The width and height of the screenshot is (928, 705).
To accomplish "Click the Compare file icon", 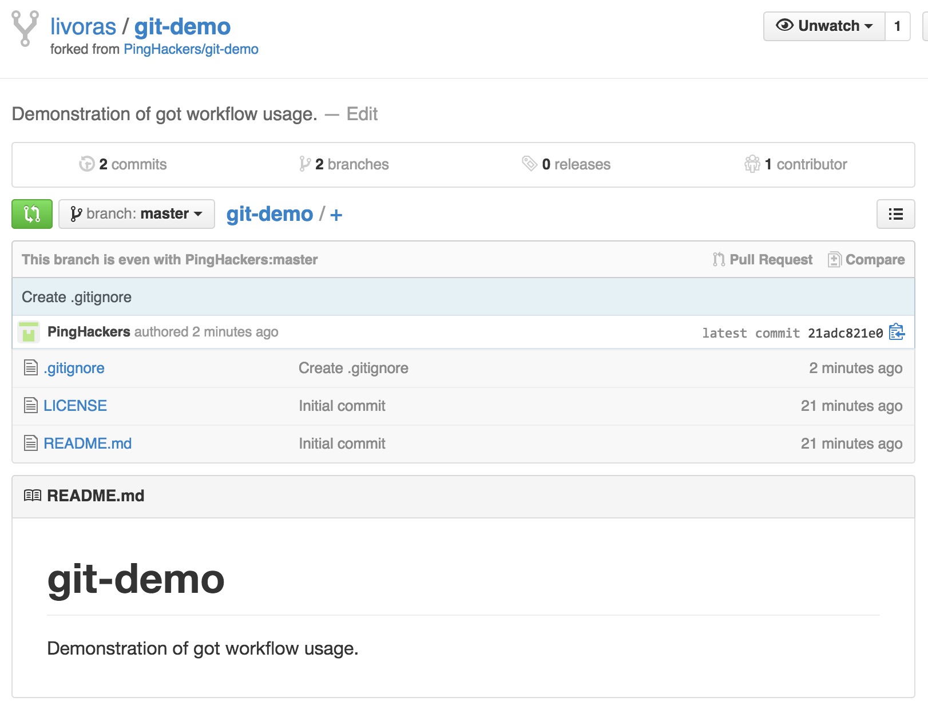I will click(x=834, y=260).
